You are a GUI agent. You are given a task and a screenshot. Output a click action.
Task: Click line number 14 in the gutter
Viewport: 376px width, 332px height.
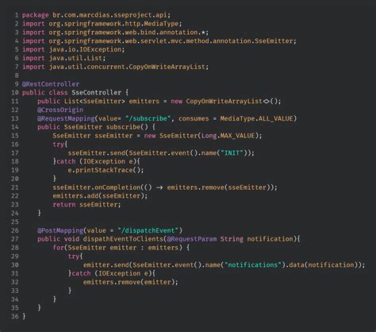click(15, 127)
